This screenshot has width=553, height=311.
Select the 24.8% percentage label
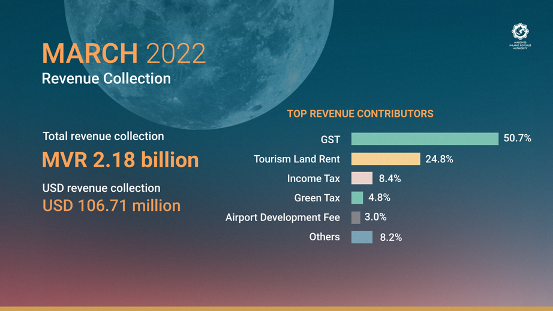tap(439, 159)
